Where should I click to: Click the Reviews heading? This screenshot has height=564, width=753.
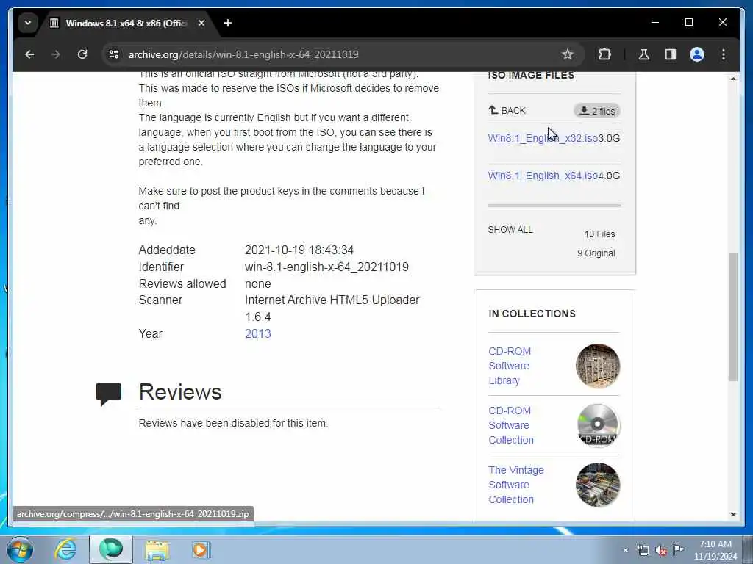point(180,392)
